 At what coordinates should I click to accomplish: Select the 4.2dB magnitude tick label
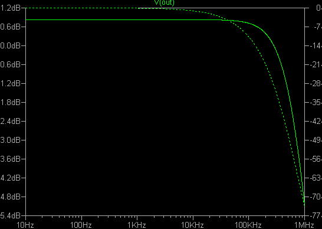pos(10,178)
